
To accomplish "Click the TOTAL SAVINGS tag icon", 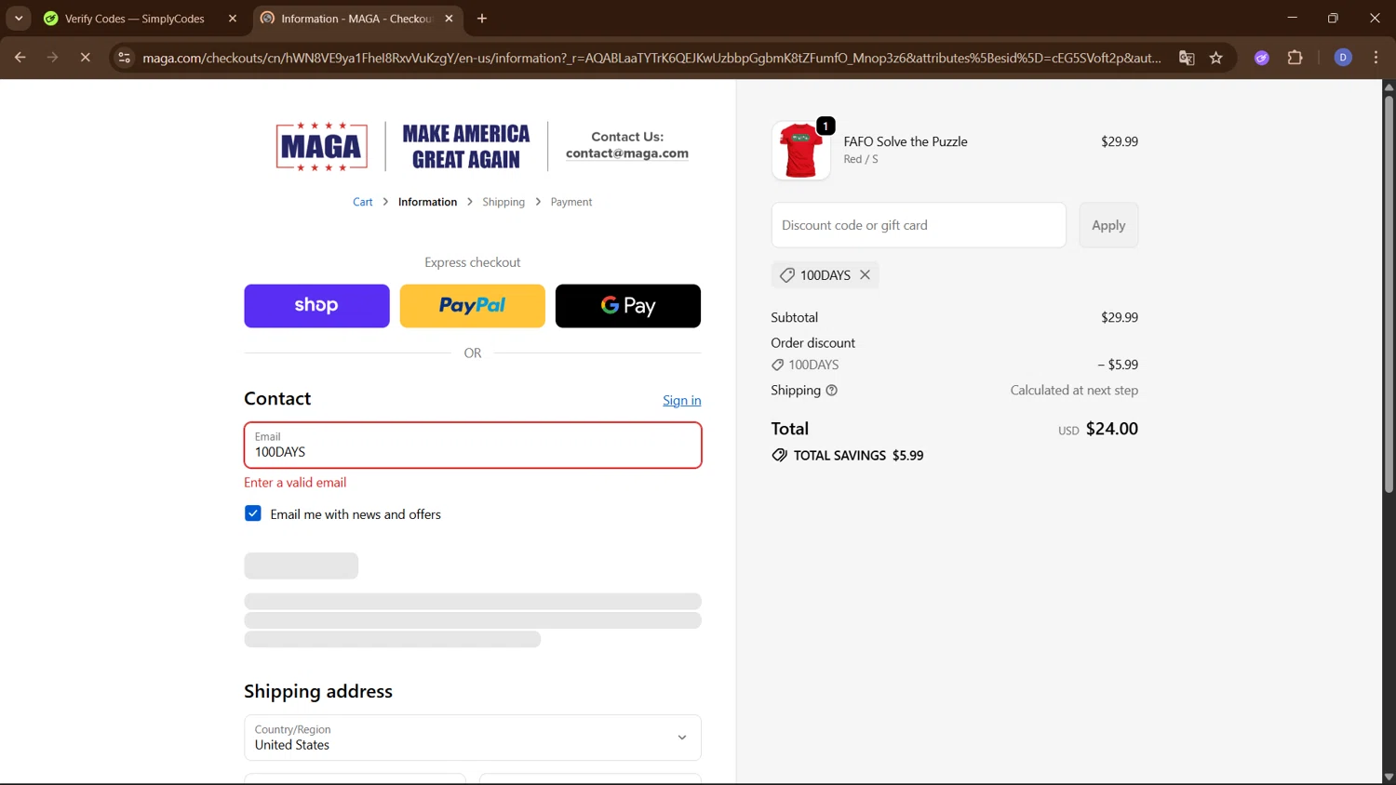I will pyautogui.click(x=779, y=455).
